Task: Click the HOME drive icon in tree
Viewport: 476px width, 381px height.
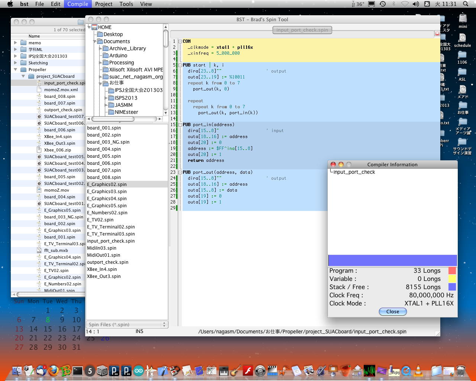Action: coord(94,27)
